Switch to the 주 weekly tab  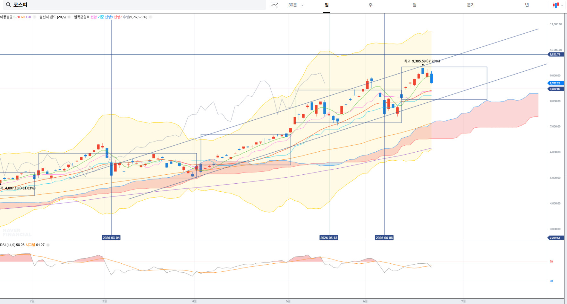[x=370, y=5]
